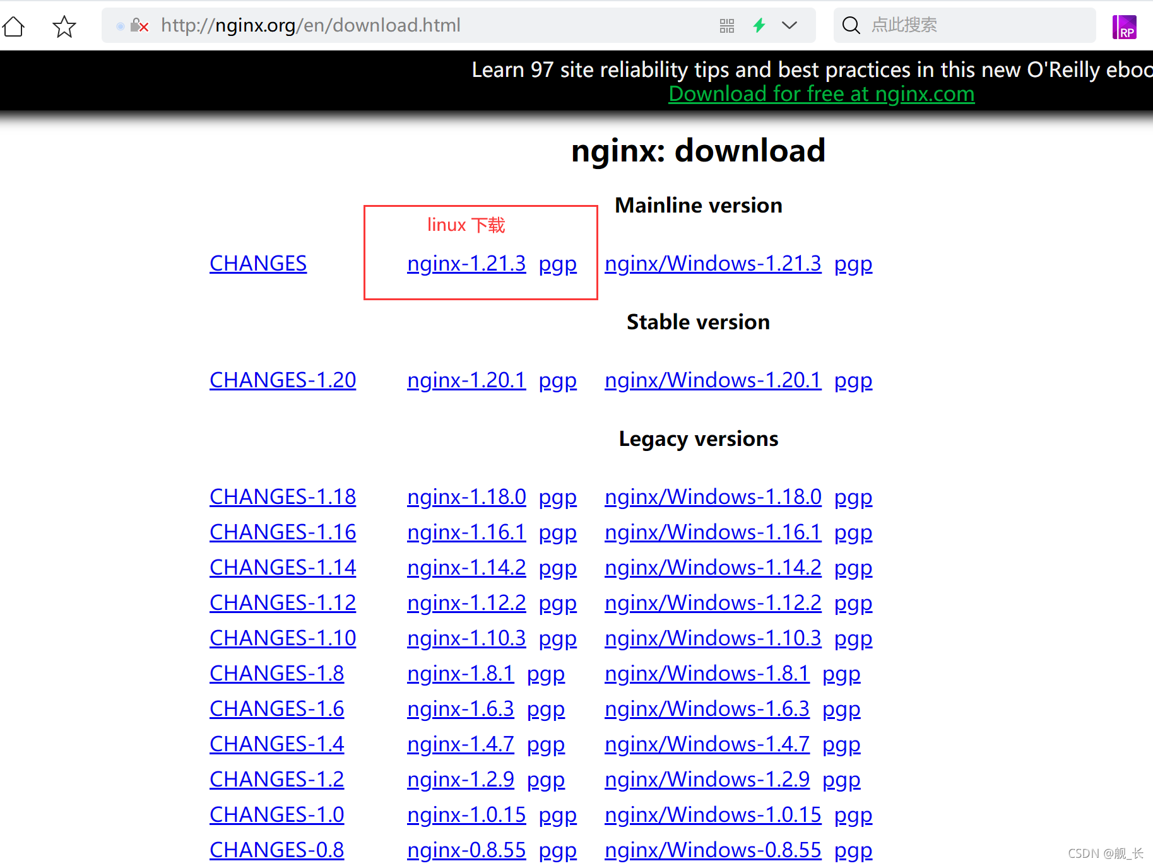Click the star icon next to home button

64,26
